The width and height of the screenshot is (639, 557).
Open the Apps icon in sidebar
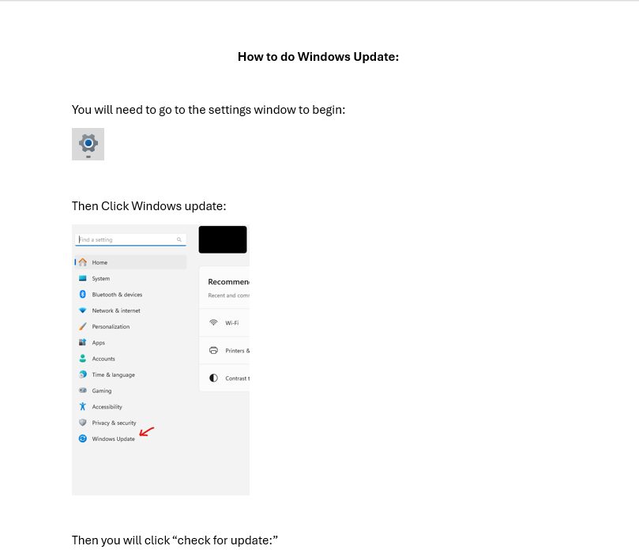[x=83, y=343]
